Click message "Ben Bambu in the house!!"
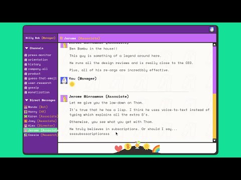Image resolution: width=241 pixels, height=180 pixels. pos(93,48)
